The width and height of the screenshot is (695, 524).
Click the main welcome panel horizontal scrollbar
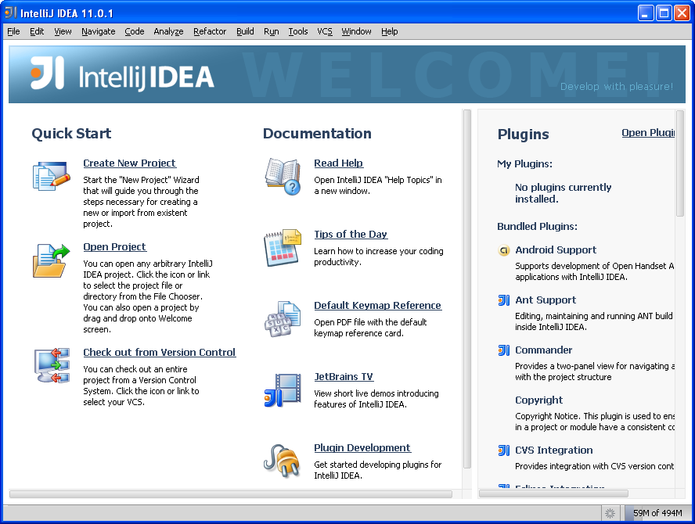pyautogui.click(x=230, y=493)
